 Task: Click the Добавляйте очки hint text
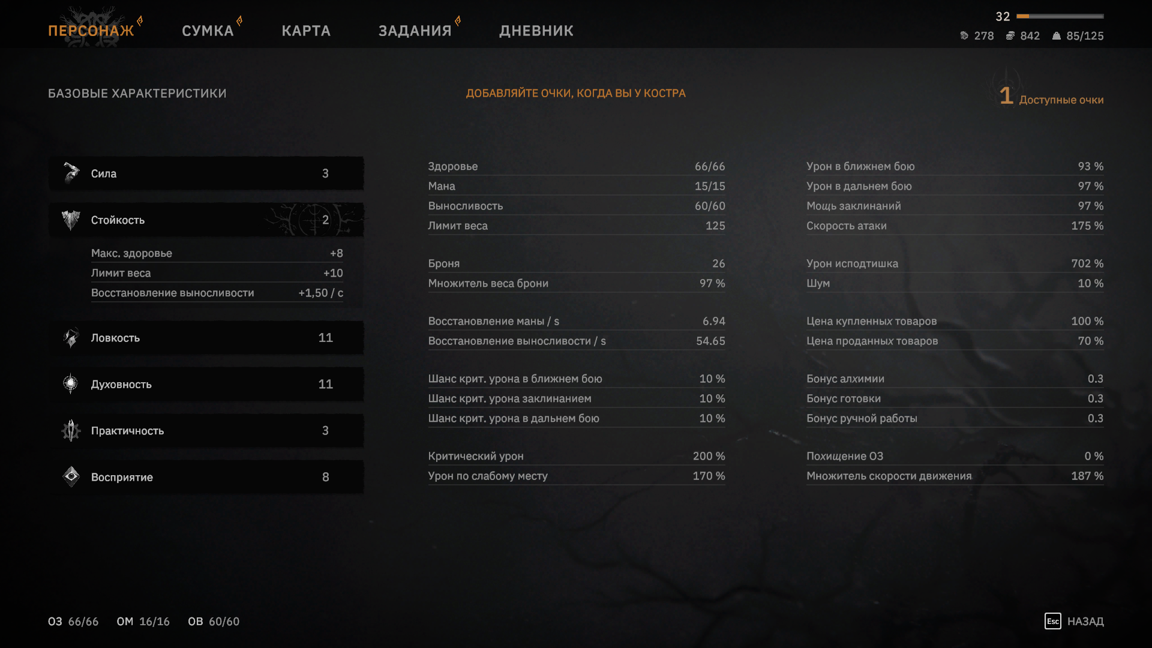click(x=576, y=94)
